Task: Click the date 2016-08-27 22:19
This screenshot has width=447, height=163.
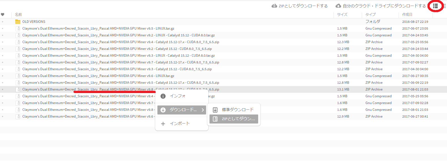Action: [415, 22]
